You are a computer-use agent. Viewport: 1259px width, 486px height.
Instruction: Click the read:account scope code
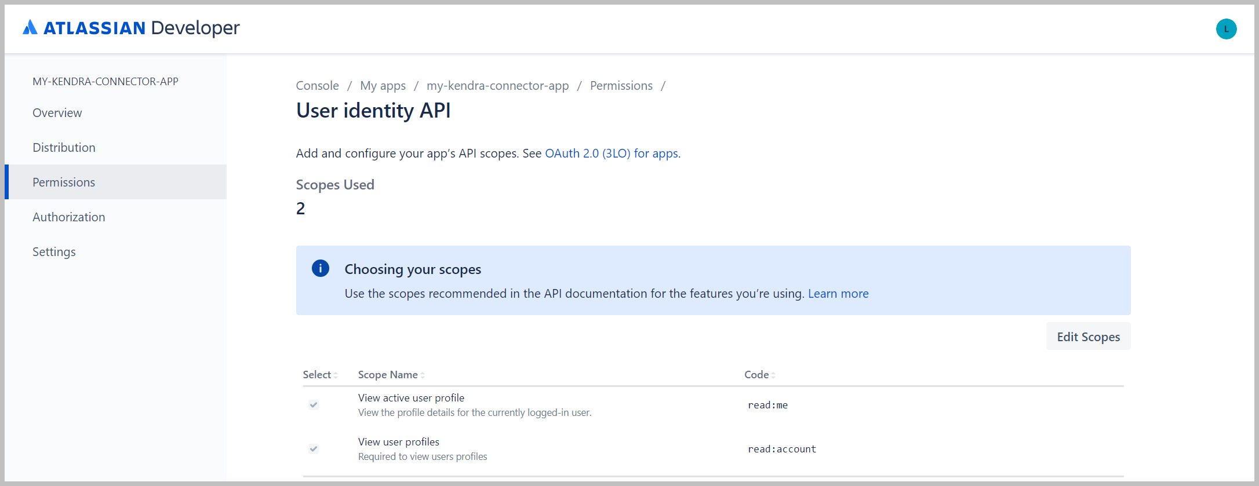pos(782,449)
